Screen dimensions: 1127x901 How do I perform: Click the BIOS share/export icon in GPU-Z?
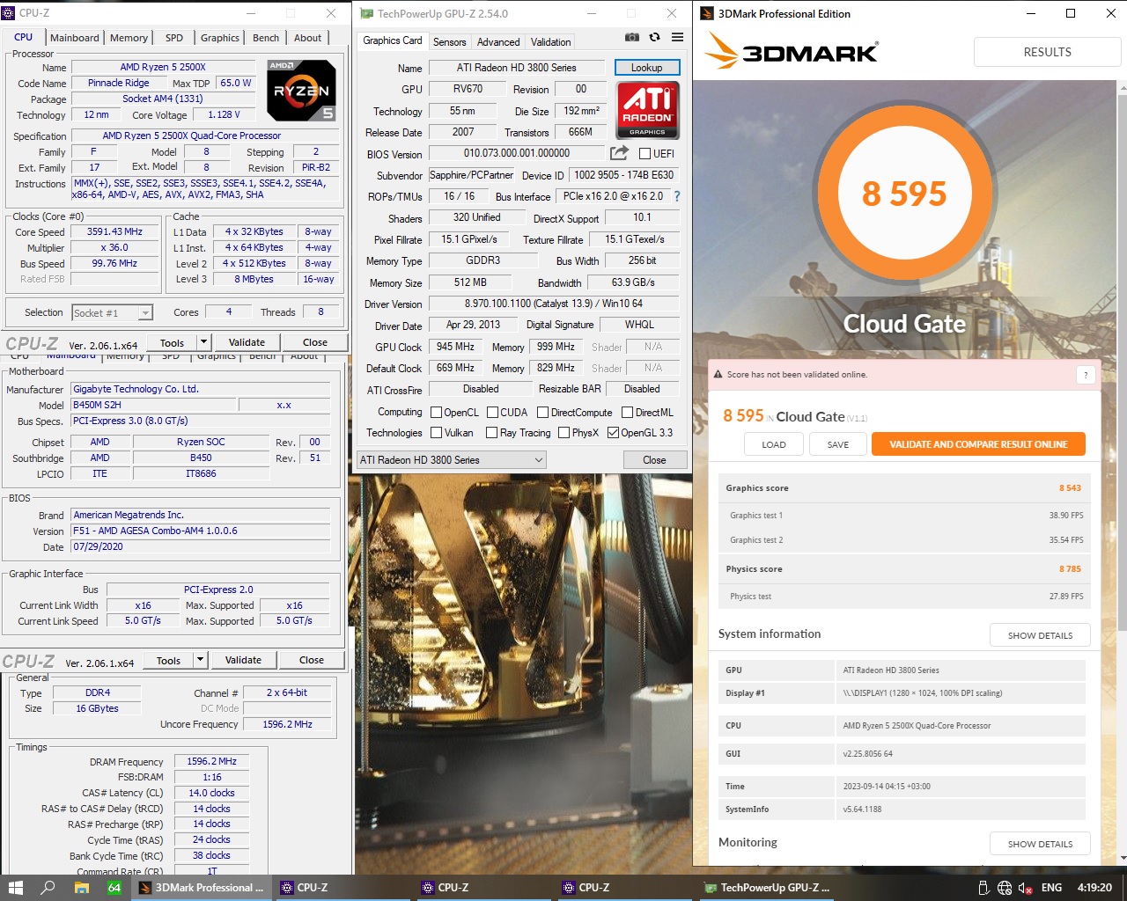tap(619, 153)
